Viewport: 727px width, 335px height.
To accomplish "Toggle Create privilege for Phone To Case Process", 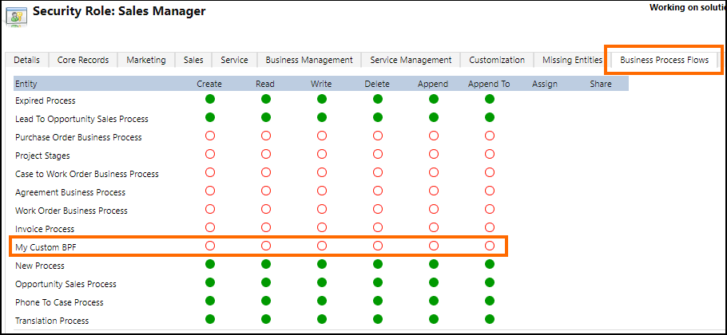I will 210,301.
